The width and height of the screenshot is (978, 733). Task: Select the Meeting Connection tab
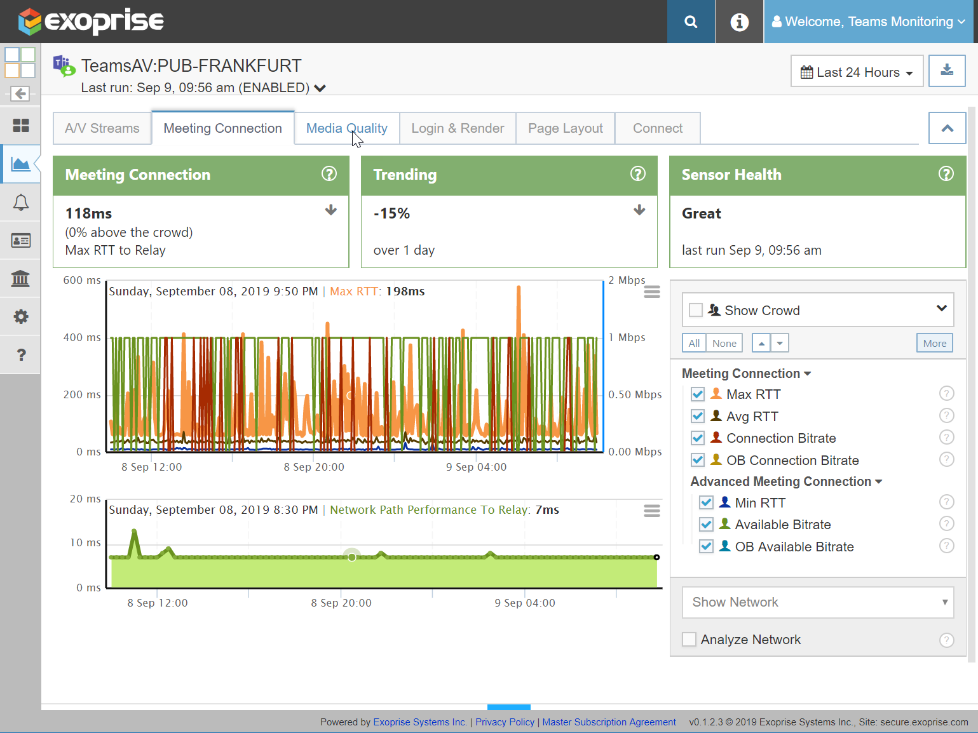click(223, 128)
